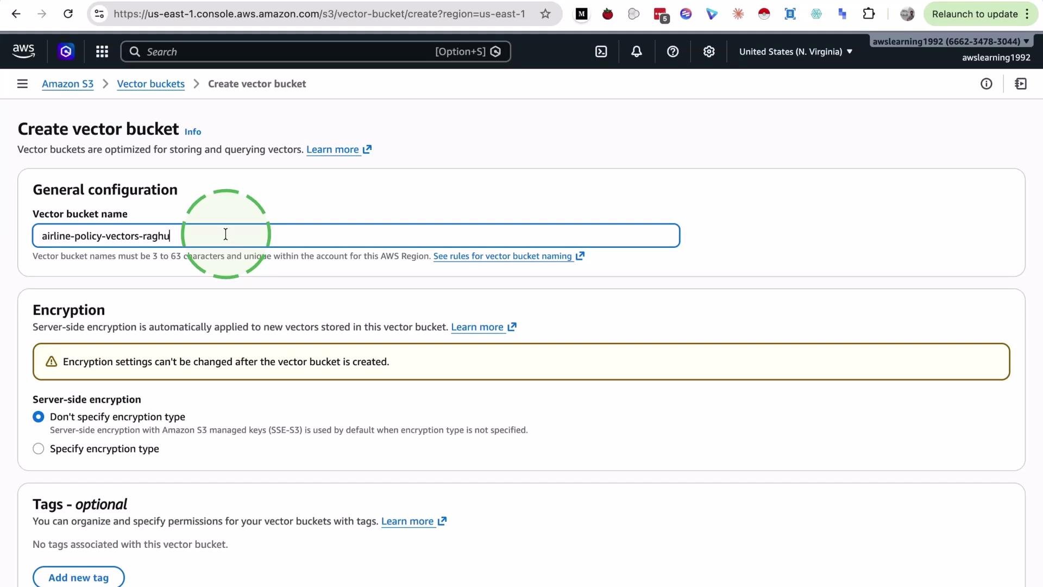Click the Create vector bucket breadcrumb text
Viewport: 1043px width, 587px height.
[257, 84]
